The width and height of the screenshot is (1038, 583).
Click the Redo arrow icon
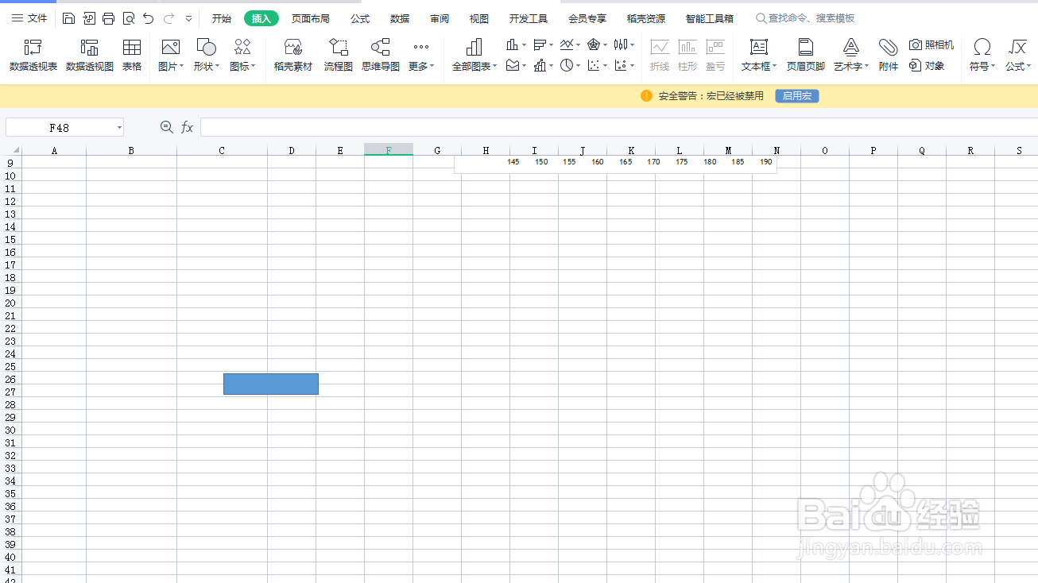coord(168,18)
